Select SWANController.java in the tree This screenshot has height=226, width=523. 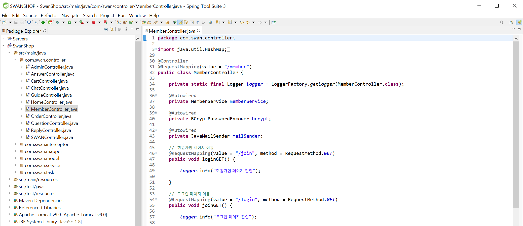[52, 137]
